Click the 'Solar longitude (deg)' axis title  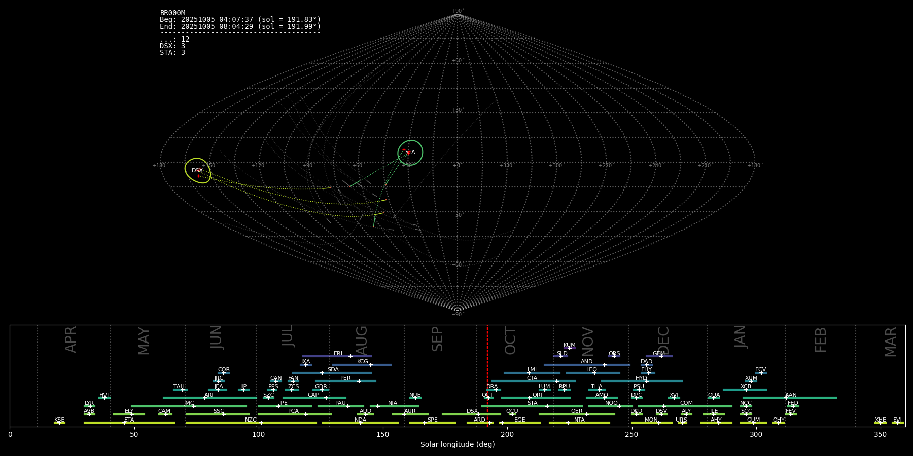[458, 445]
